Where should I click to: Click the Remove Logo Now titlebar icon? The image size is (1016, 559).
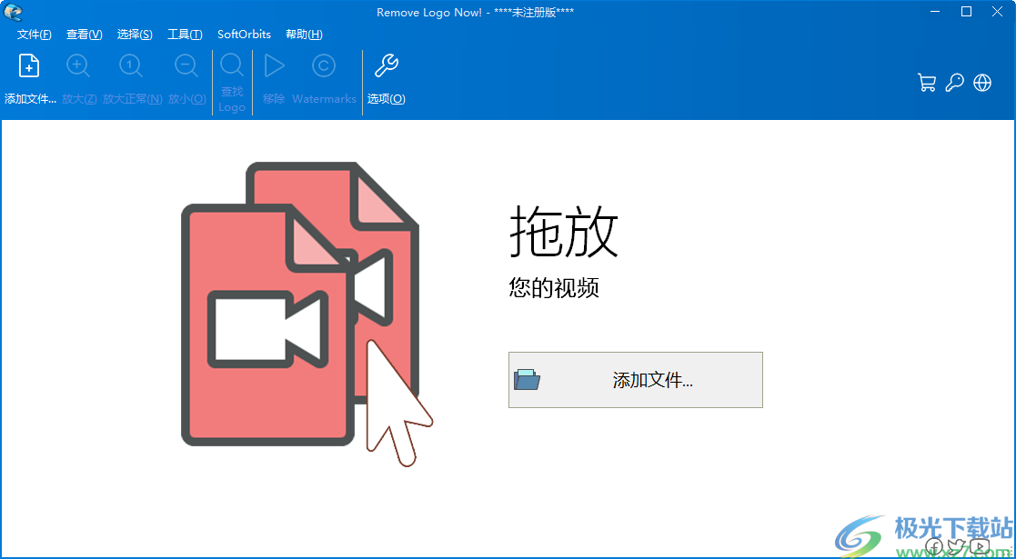13,12
